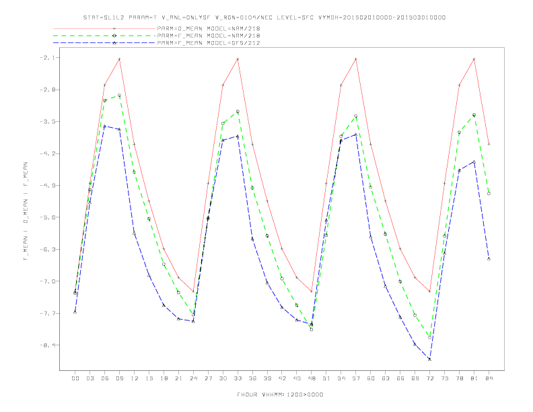Click x-axis forecast hour label 63
The image size is (533, 412).
pyautogui.click(x=386, y=378)
